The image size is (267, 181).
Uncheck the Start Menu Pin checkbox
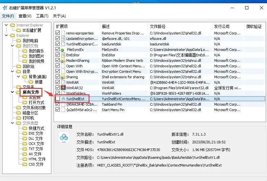pos(57,110)
